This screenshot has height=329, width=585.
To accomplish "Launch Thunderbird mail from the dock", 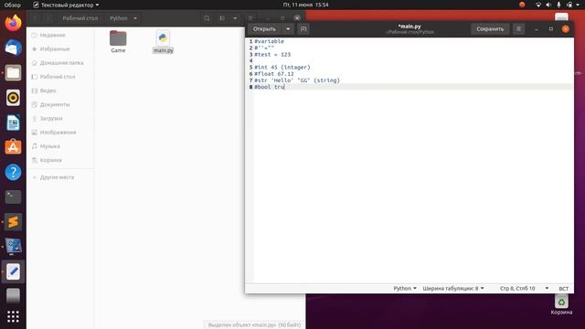I will point(13,48).
